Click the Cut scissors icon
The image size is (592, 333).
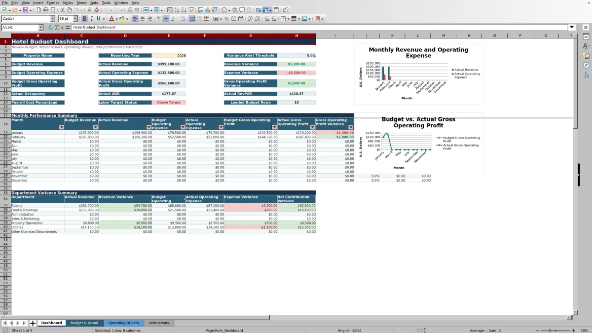(x=63, y=10)
